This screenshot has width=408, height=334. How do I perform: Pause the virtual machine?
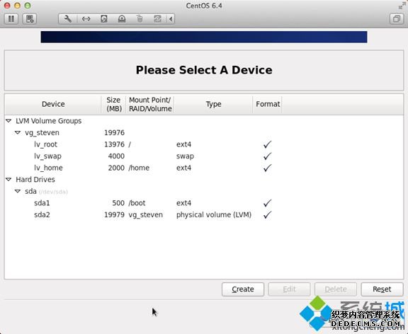coord(11,18)
